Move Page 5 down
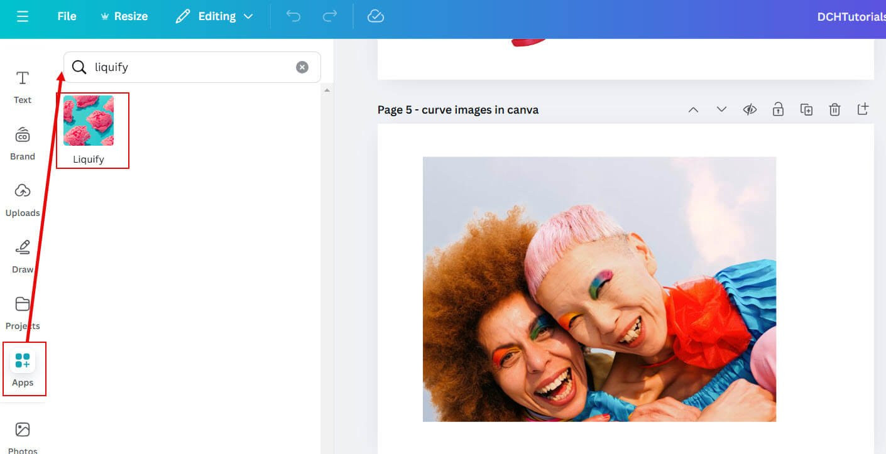This screenshot has height=454, width=886. 721,110
